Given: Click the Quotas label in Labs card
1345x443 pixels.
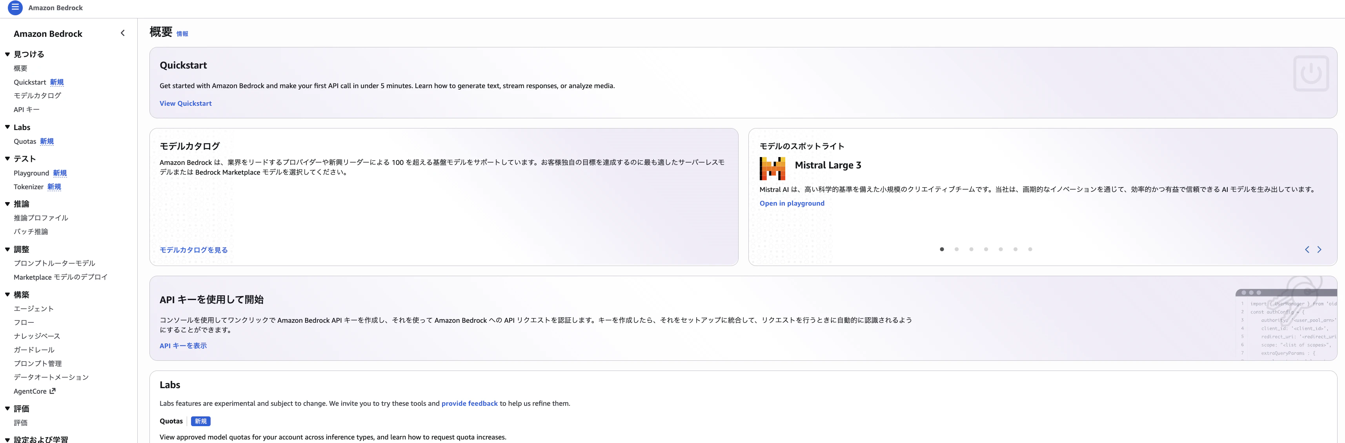Looking at the screenshot, I should pos(171,421).
